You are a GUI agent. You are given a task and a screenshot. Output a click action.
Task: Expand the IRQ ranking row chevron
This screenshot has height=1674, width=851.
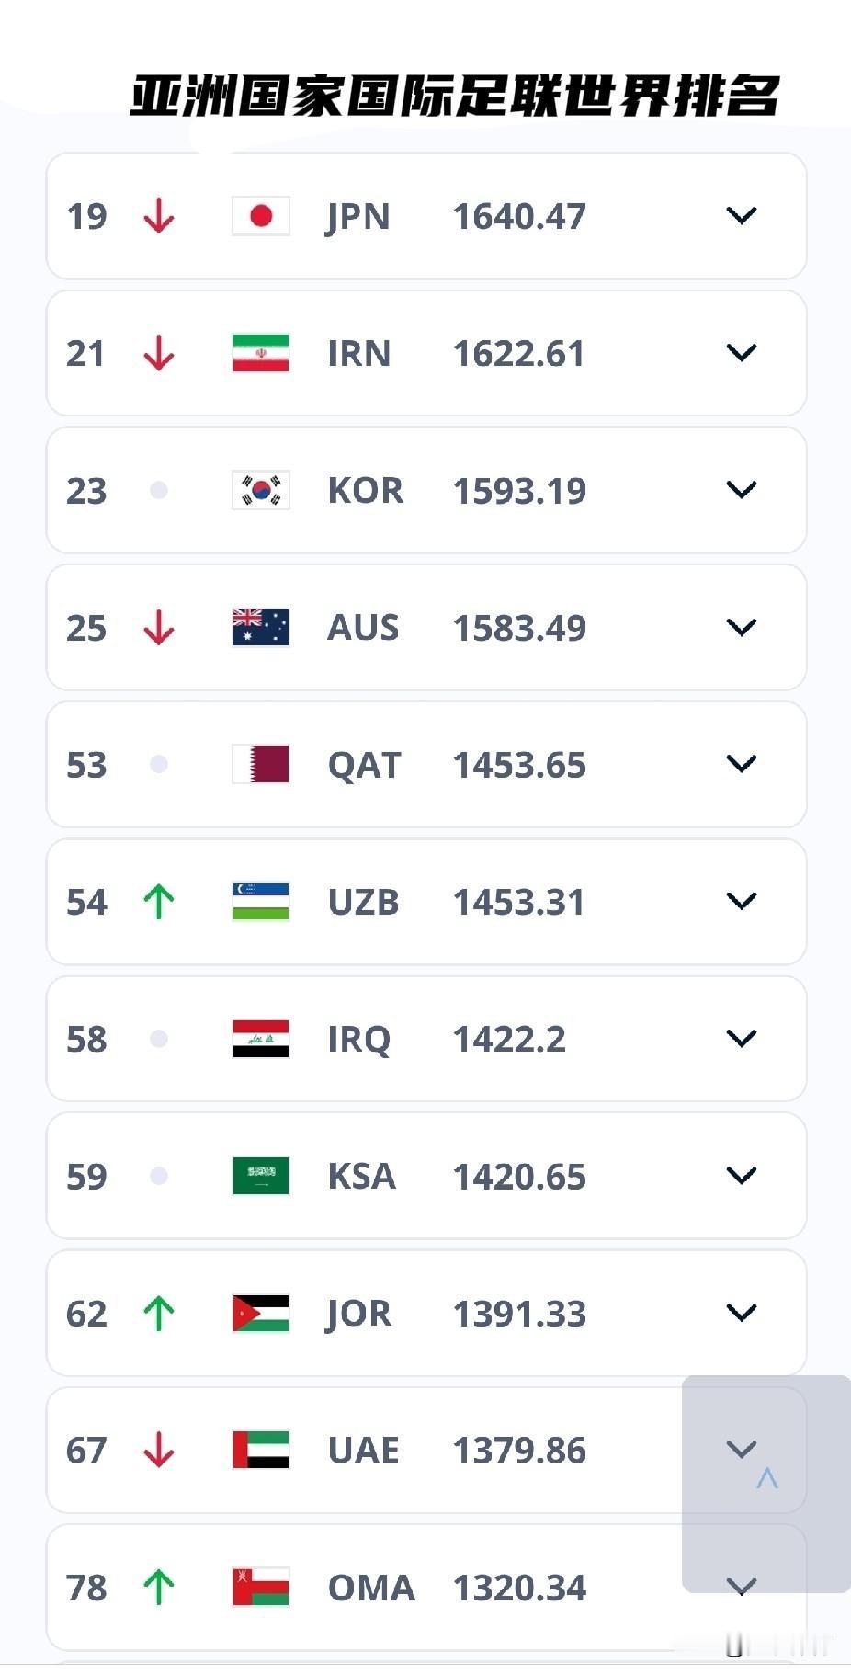click(741, 1039)
